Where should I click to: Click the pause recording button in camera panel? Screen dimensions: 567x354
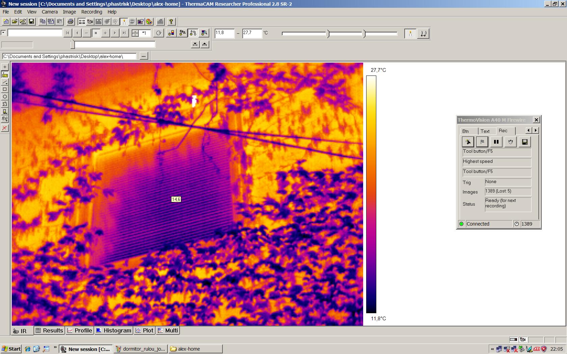[496, 142]
